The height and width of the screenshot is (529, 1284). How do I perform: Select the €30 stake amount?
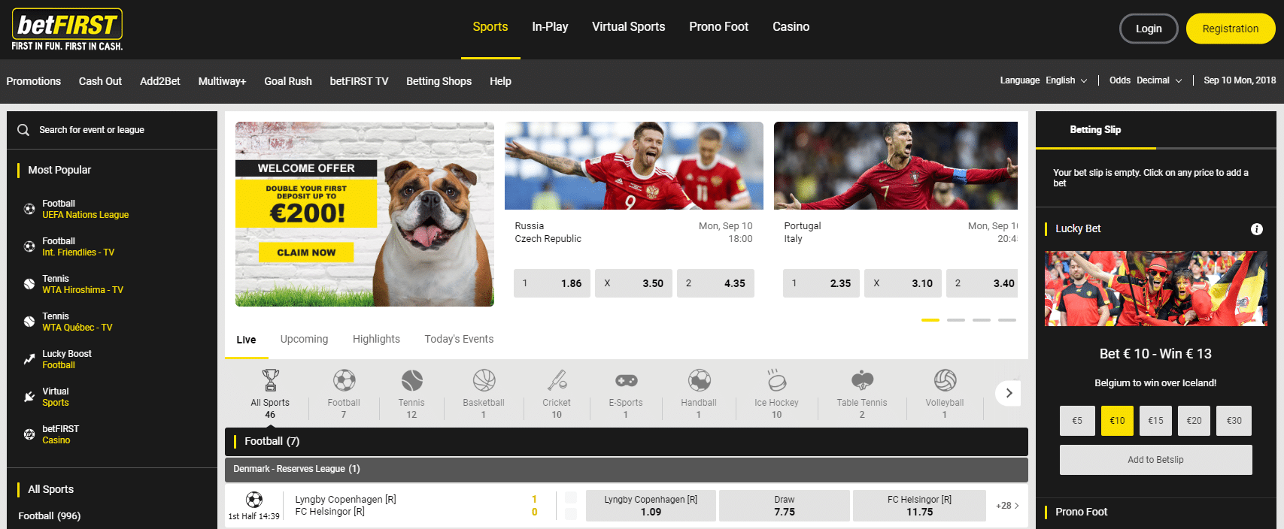pyautogui.click(x=1234, y=421)
